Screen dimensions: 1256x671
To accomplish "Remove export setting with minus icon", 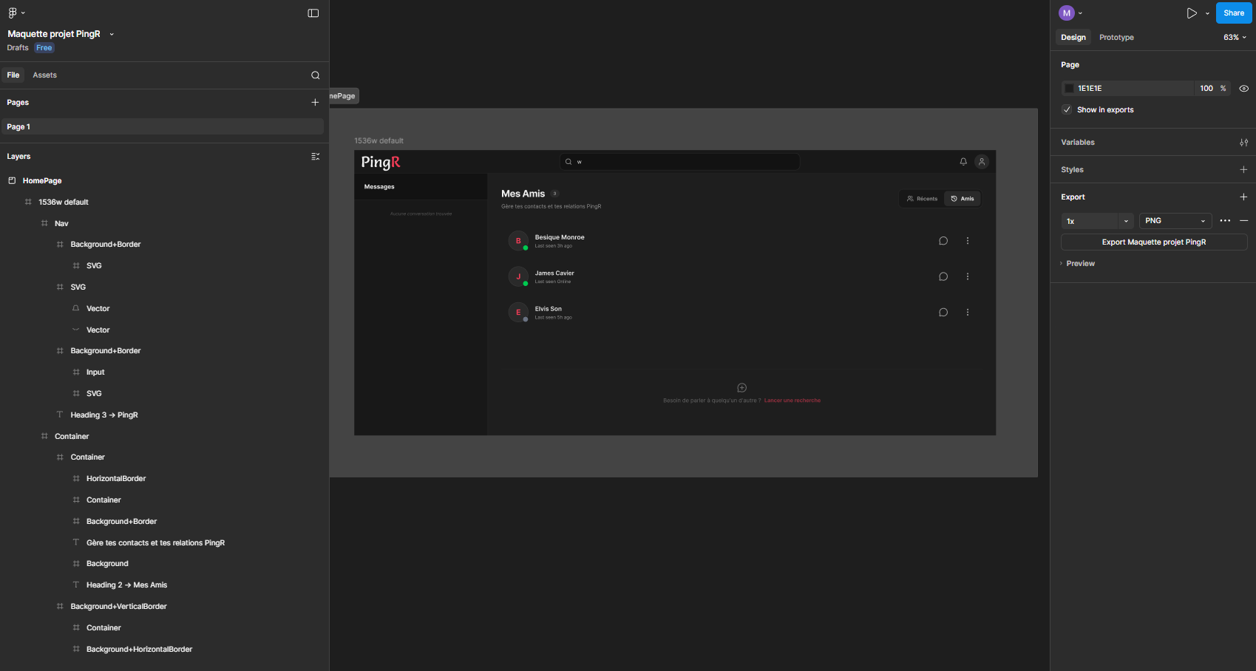I will point(1243,221).
